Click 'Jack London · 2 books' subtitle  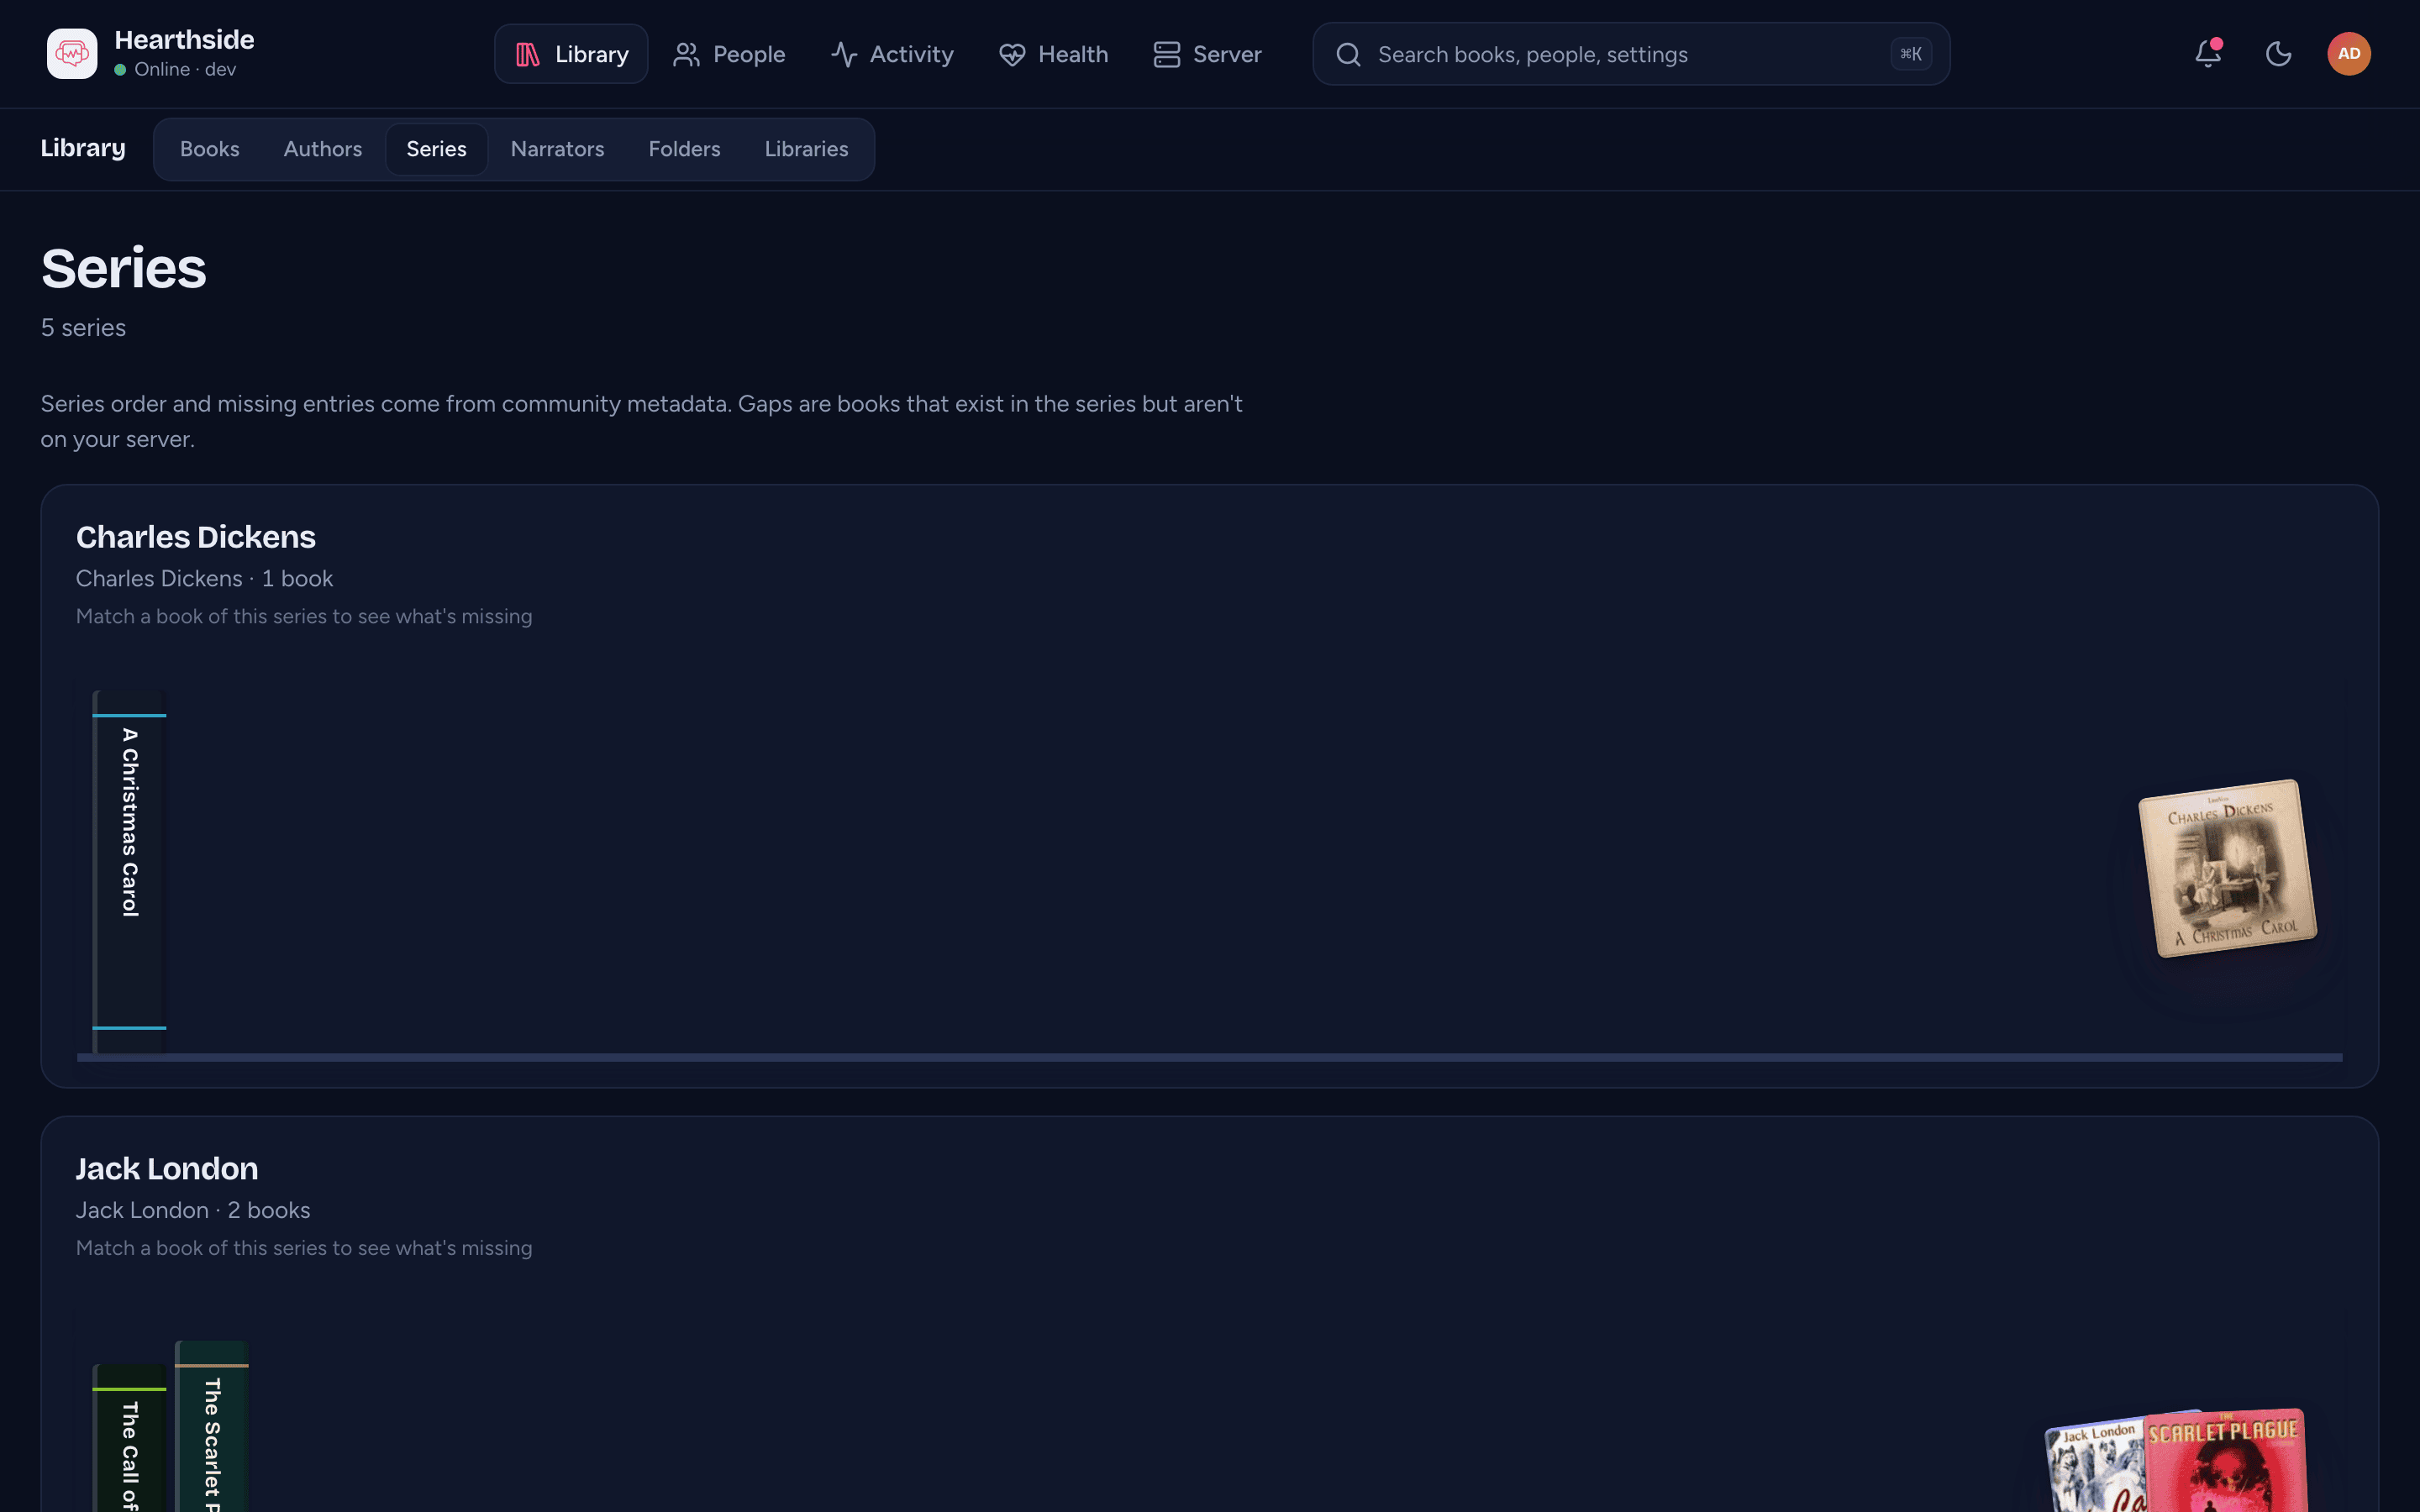(x=193, y=1210)
